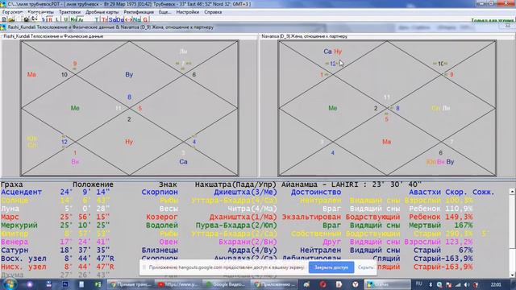The image size is (516, 290).
Task: Click the Rashi_Kundali pane title
Action: (53, 36)
